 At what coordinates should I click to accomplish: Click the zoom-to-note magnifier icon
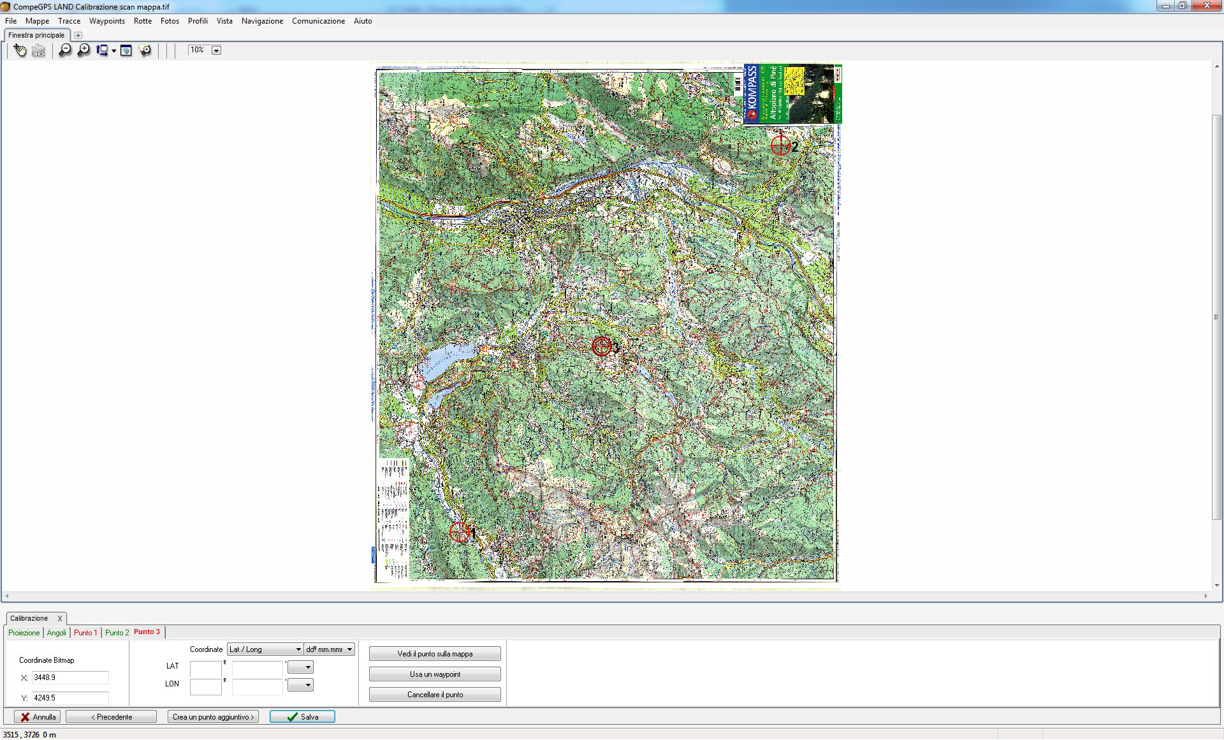pos(145,50)
